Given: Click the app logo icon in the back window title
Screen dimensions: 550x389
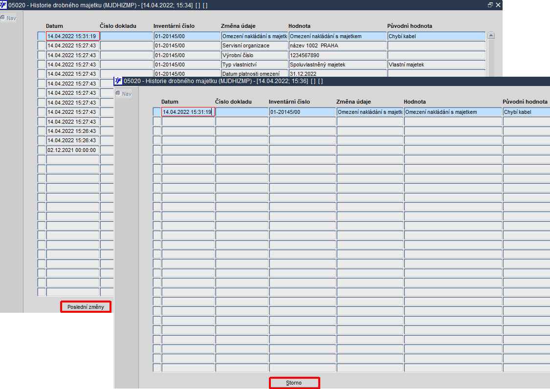Looking at the screenshot, I should click(x=3, y=5).
